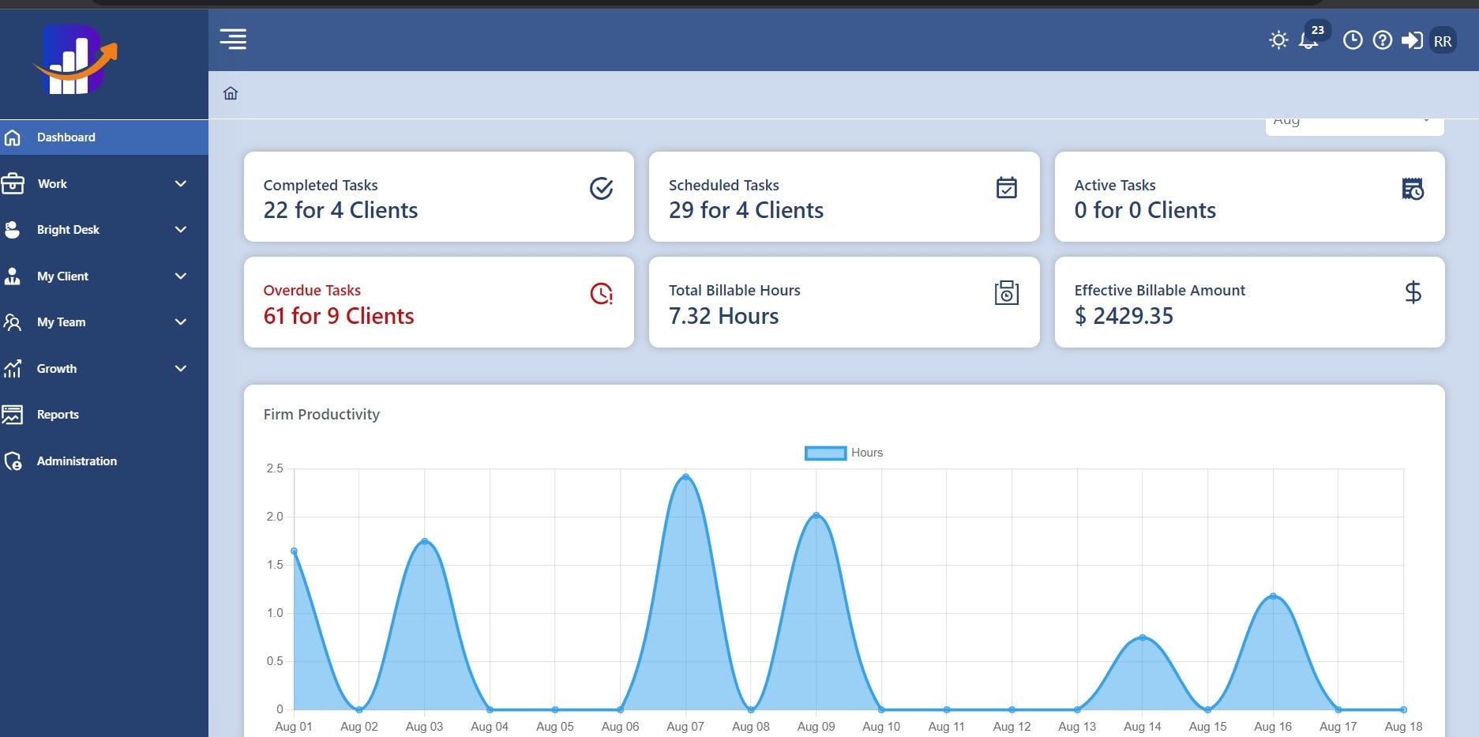Click the home breadcrumb icon
The height and width of the screenshot is (737, 1479).
coord(230,93)
